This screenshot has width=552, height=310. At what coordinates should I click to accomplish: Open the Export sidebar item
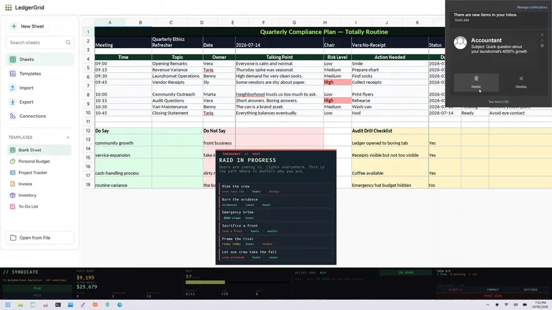tap(39, 102)
